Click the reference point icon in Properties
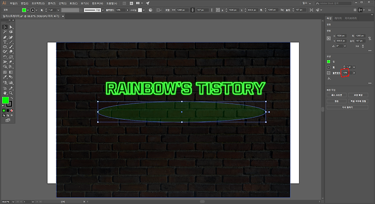This screenshot has width=375, height=204. coord(329,39)
